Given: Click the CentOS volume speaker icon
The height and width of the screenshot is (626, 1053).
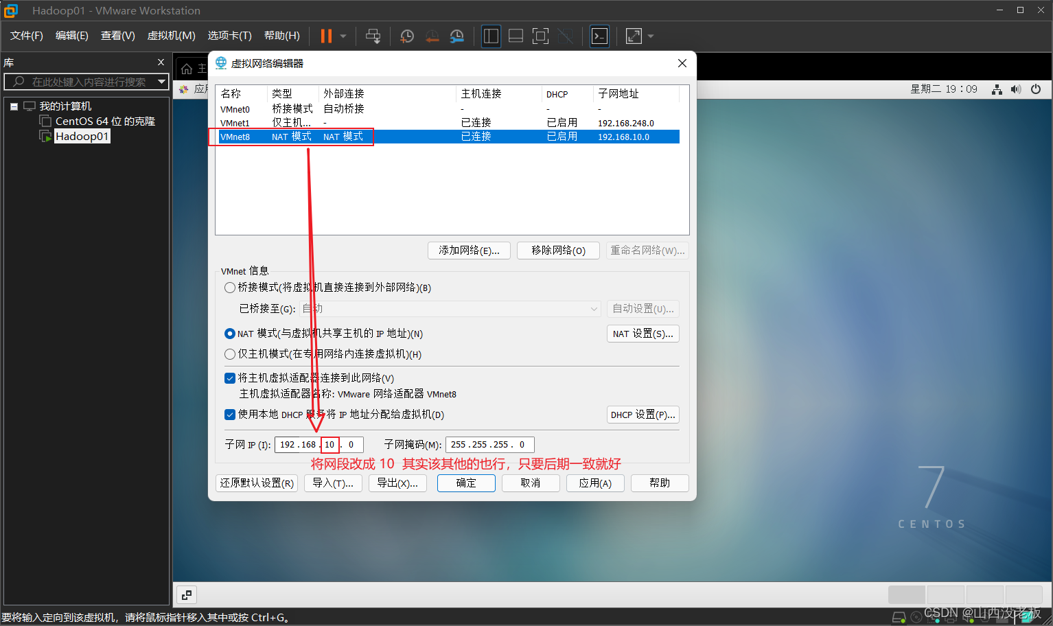Looking at the screenshot, I should (x=1016, y=89).
